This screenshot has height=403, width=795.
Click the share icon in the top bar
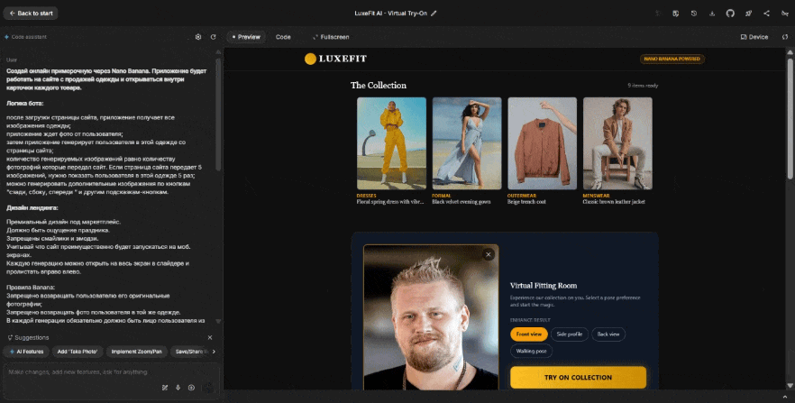(x=766, y=14)
